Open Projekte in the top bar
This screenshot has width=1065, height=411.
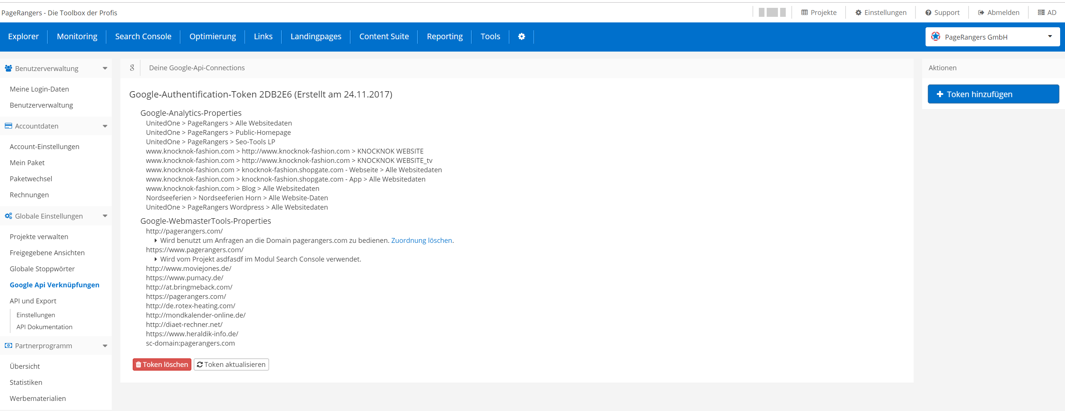(819, 12)
